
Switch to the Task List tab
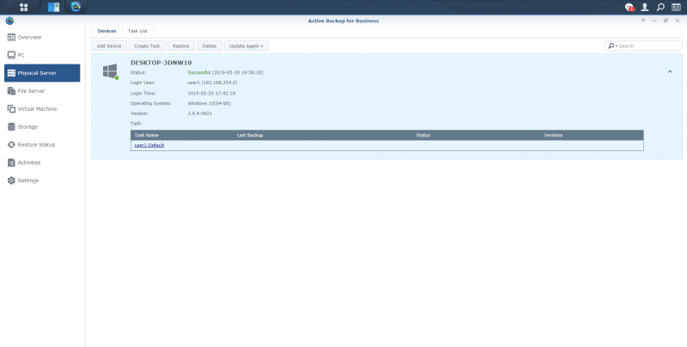137,31
